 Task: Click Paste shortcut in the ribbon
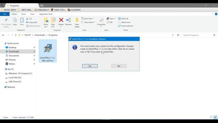coord(33,26)
